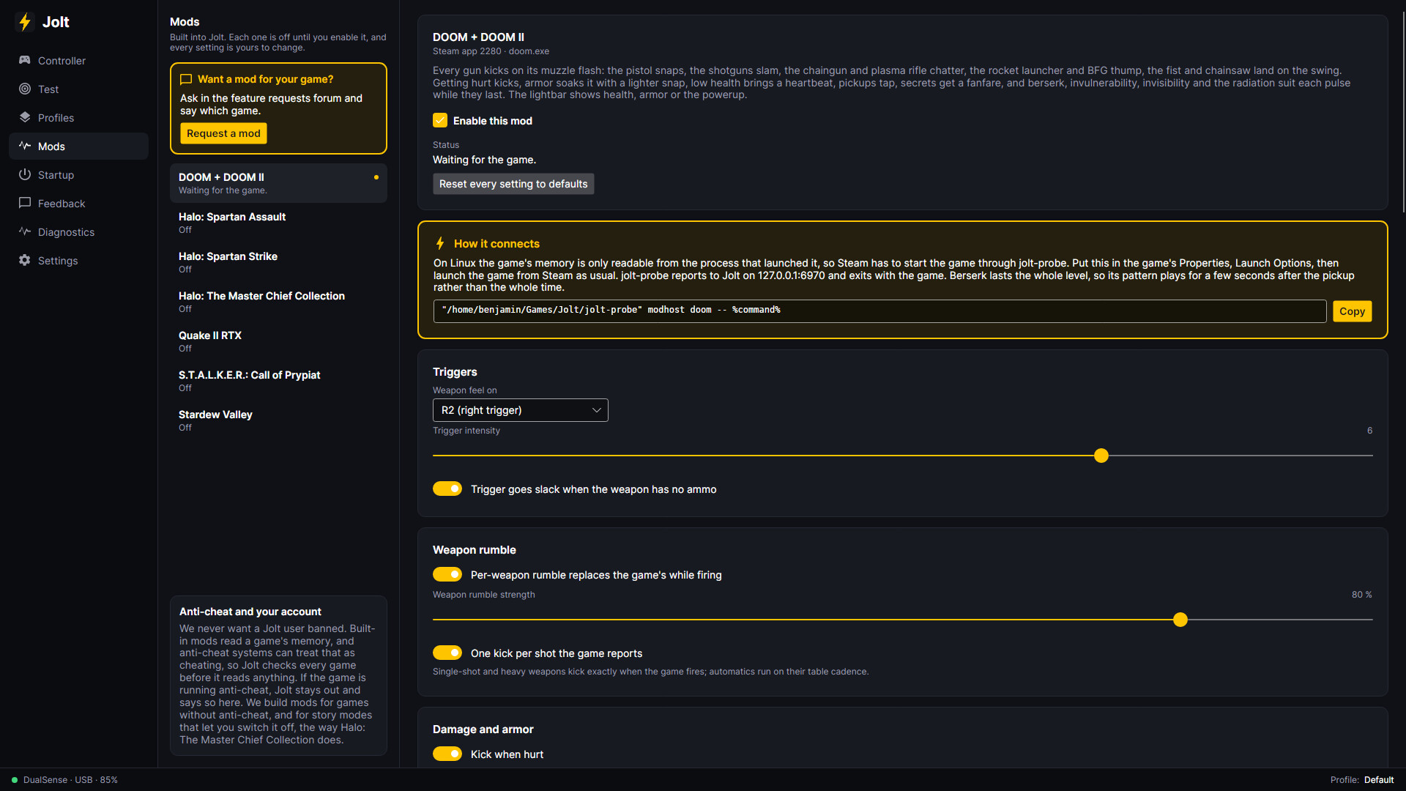
Task: Select Halo: The Master Chief Collection mod
Action: click(x=278, y=302)
